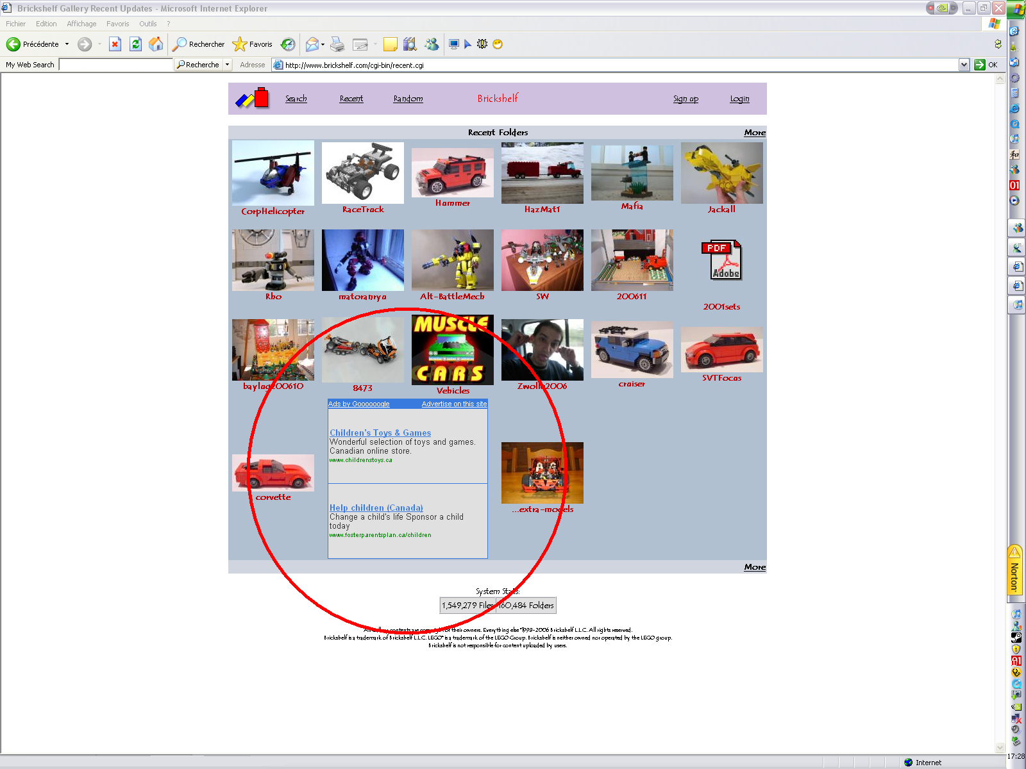Open the Rechercher search pane
Screen dimensions: 1026x769
(198, 44)
